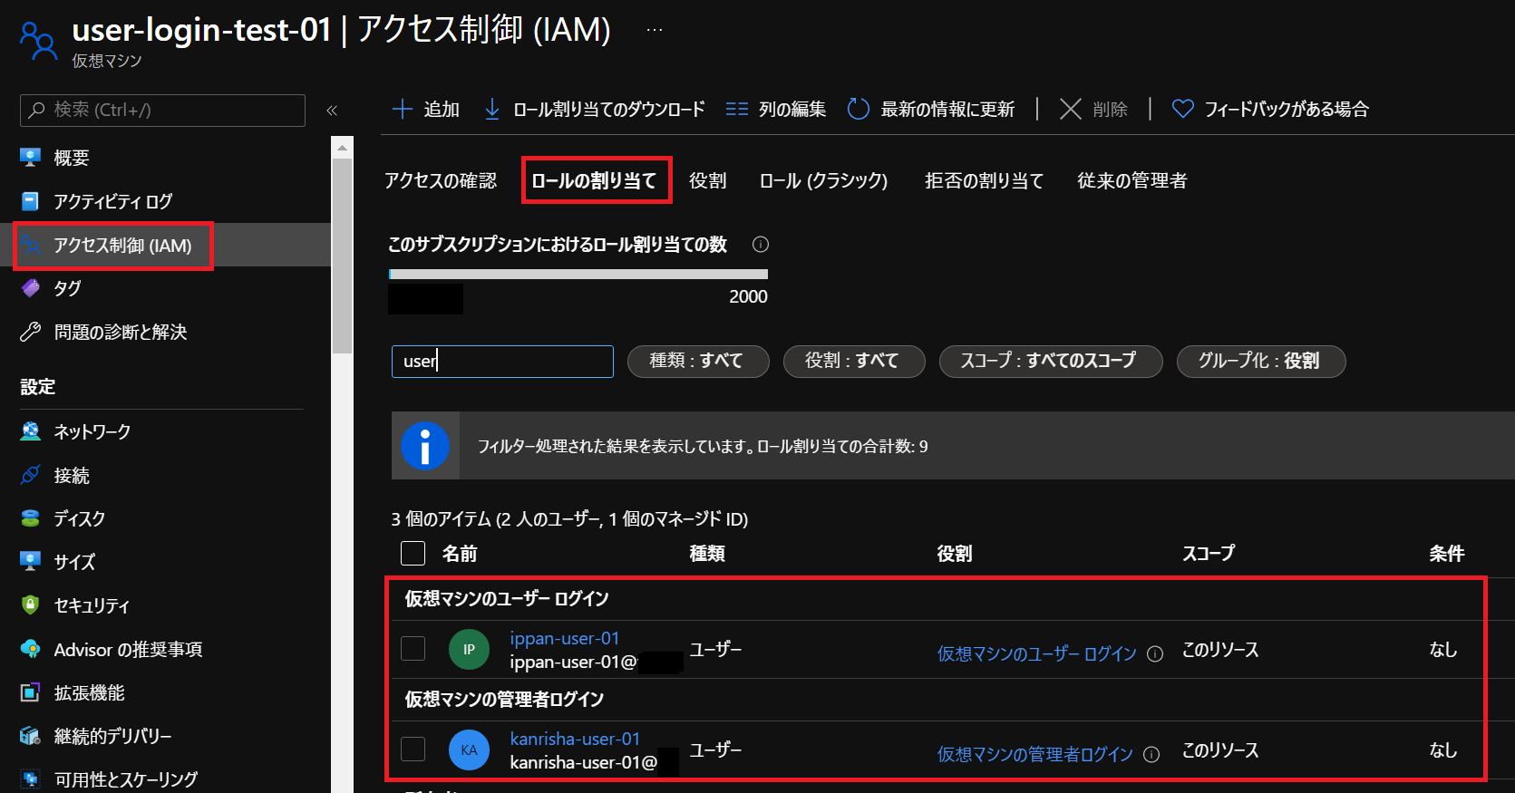Click the 条件 column header
Viewport: 1515px width, 793px height.
[1447, 553]
